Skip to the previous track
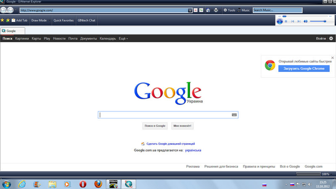The width and height of the screenshot is (336, 189). [x=292, y=21]
